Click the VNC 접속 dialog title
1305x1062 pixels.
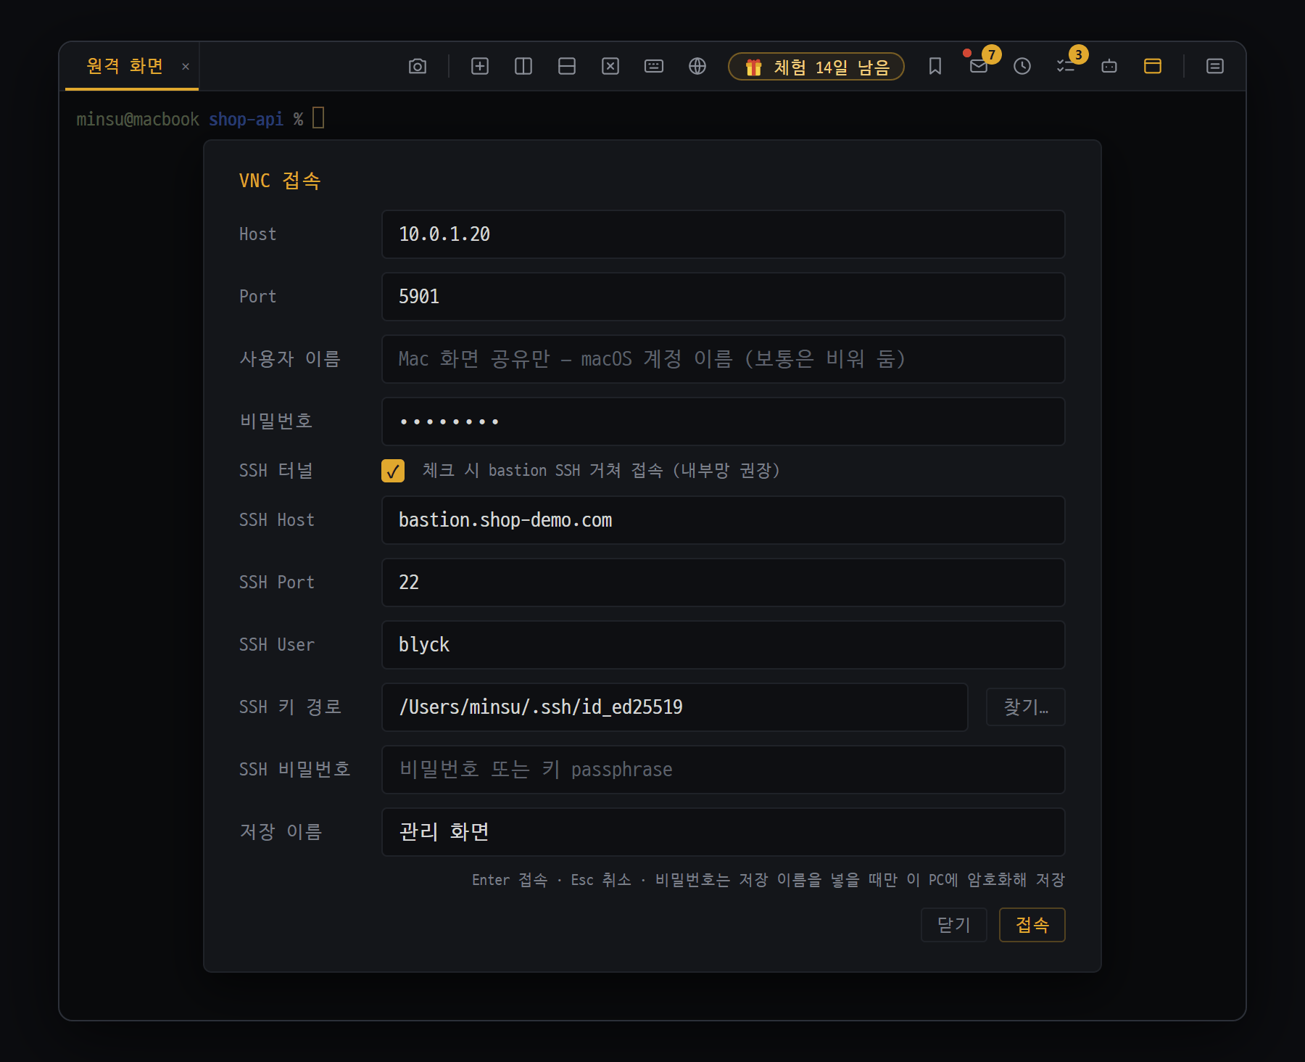280,181
